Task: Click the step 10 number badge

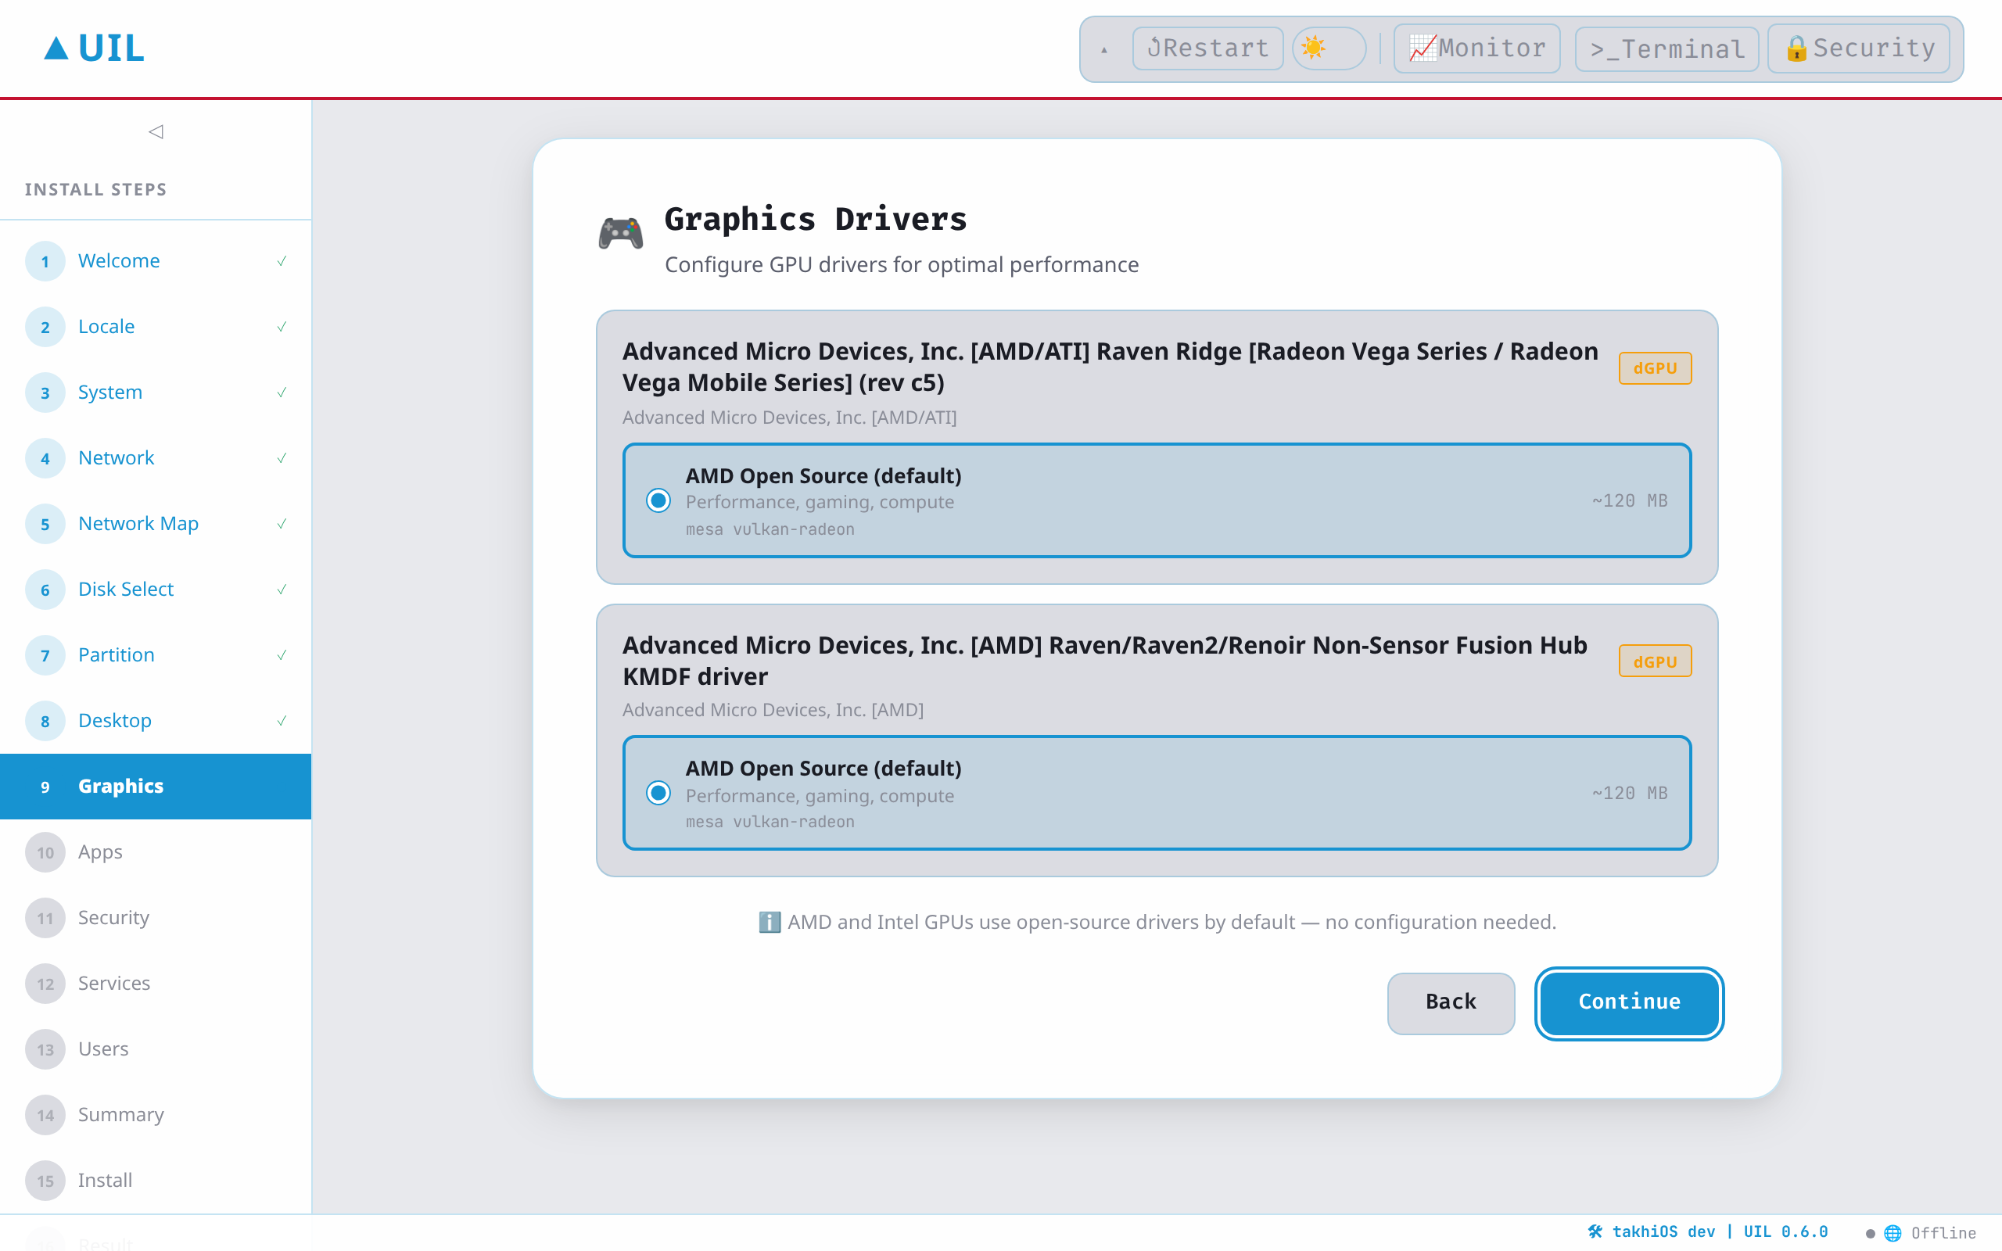Action: (x=45, y=852)
